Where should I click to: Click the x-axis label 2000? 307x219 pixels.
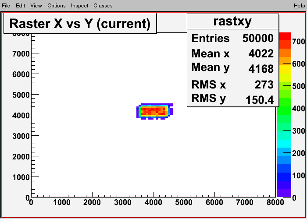92,202
